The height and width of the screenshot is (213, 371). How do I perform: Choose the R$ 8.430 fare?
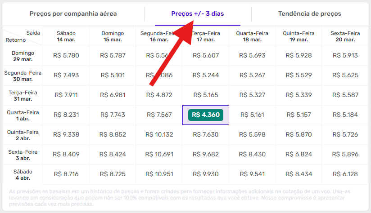point(252,155)
